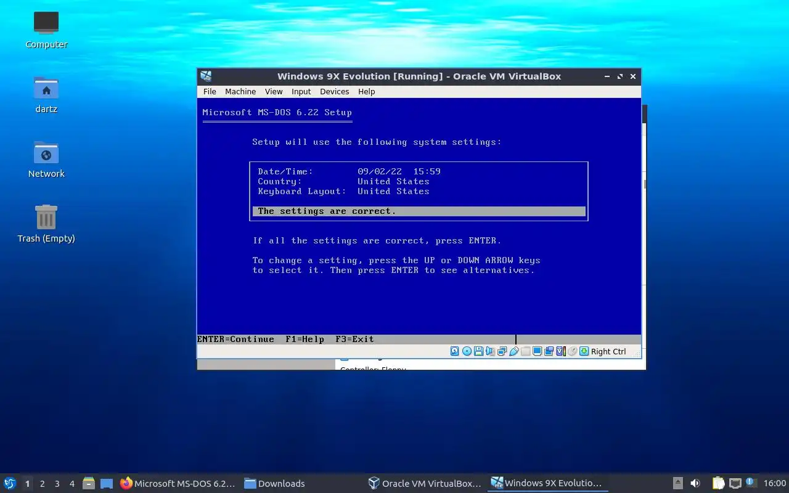This screenshot has width=789, height=493.
Task: Open the File menu in VirtualBox
Action: coord(210,91)
